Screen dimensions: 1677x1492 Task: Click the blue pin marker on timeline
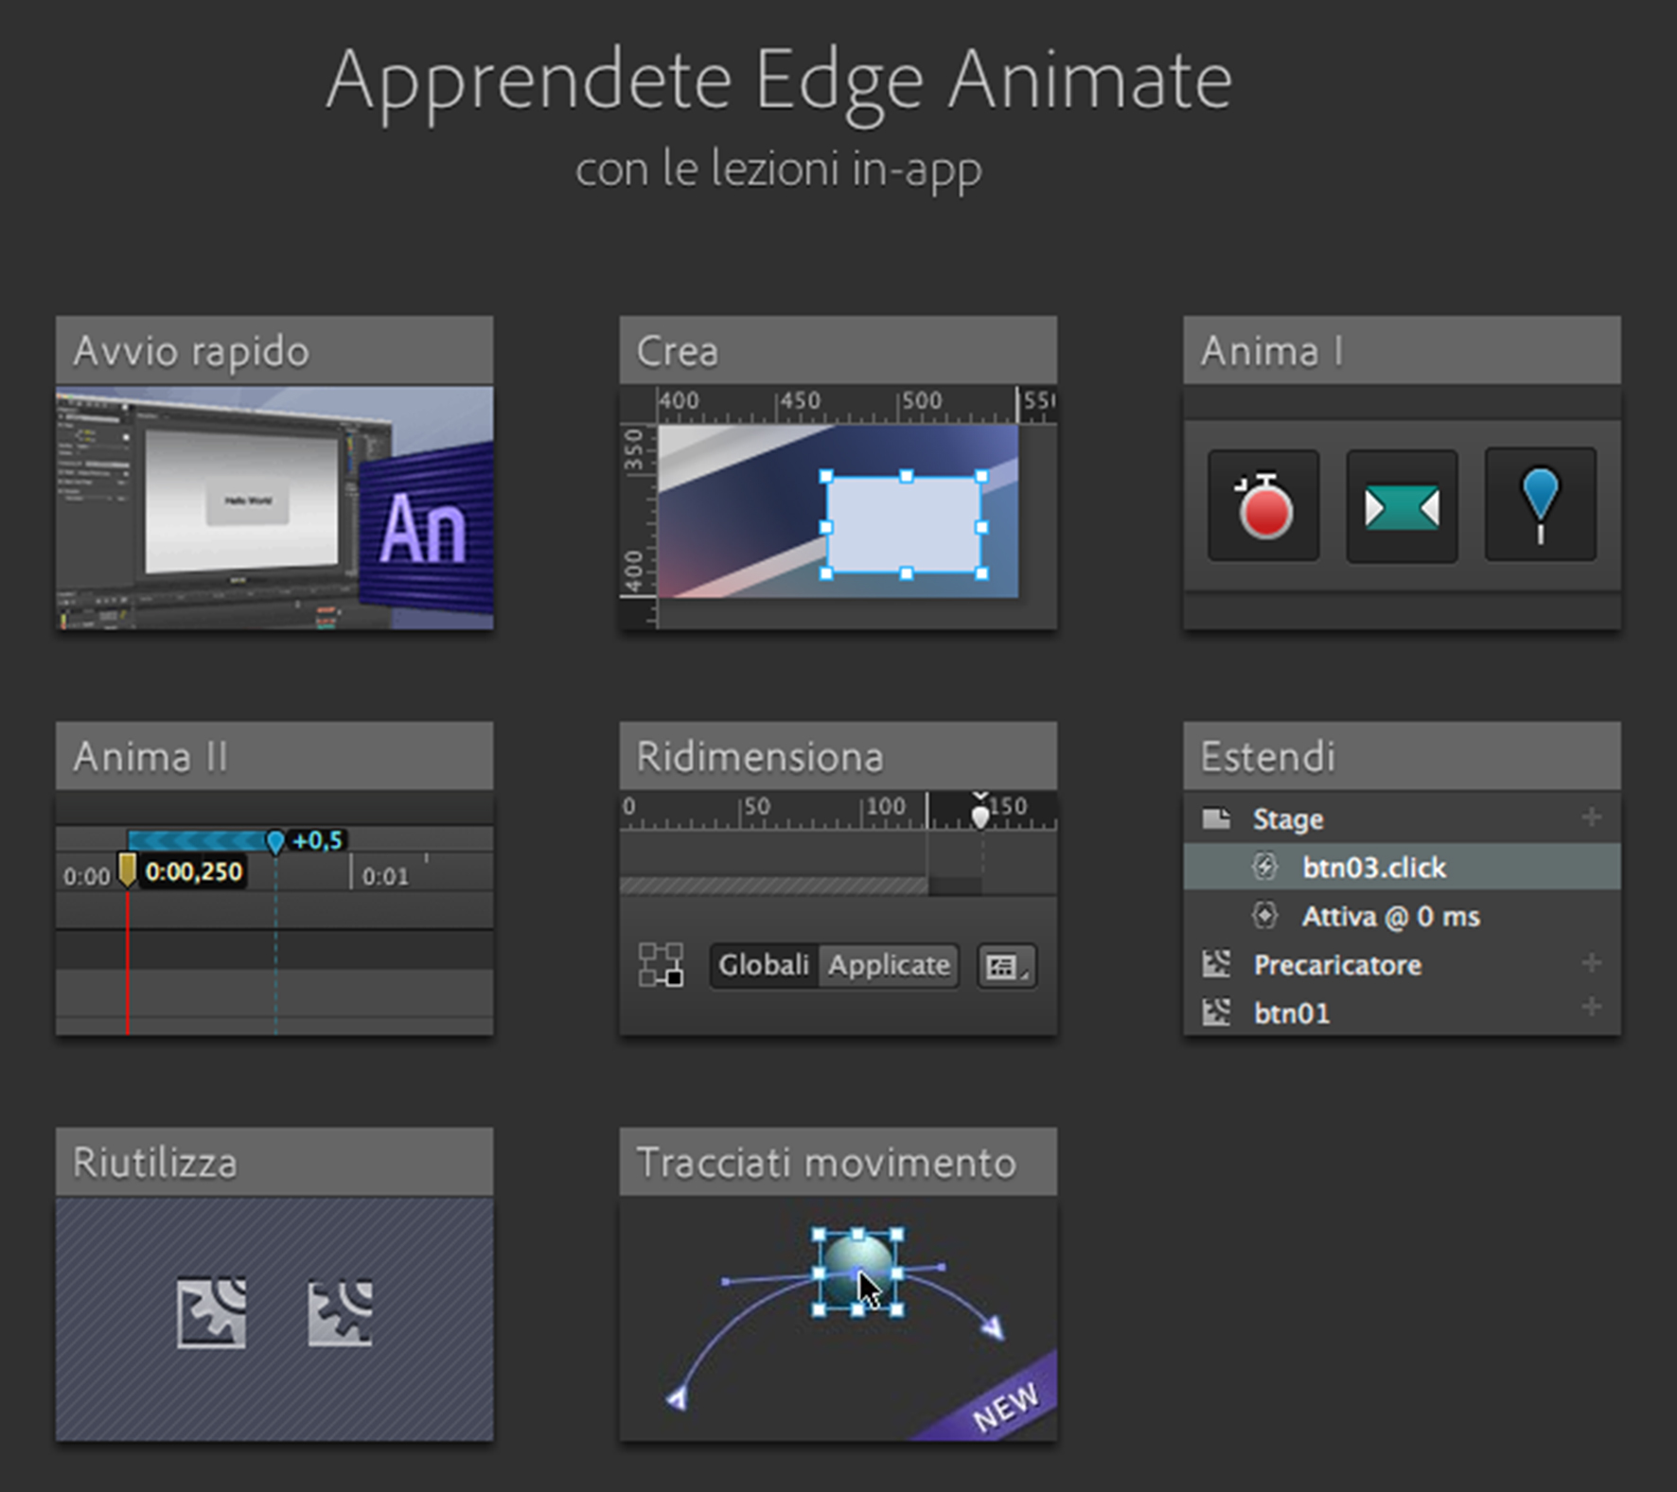click(x=275, y=841)
